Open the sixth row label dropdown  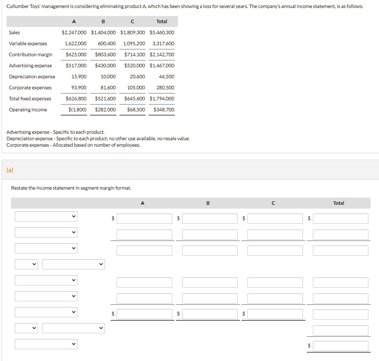tap(46, 296)
